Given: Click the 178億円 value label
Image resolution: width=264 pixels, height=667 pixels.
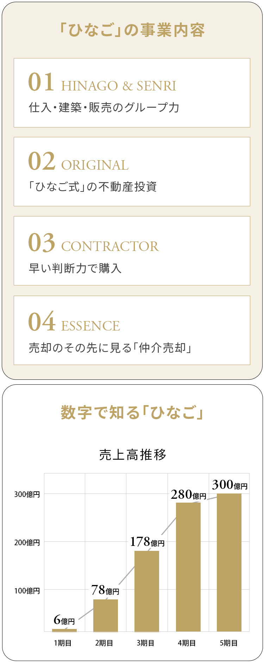Looking at the screenshot, I should (147, 542).
